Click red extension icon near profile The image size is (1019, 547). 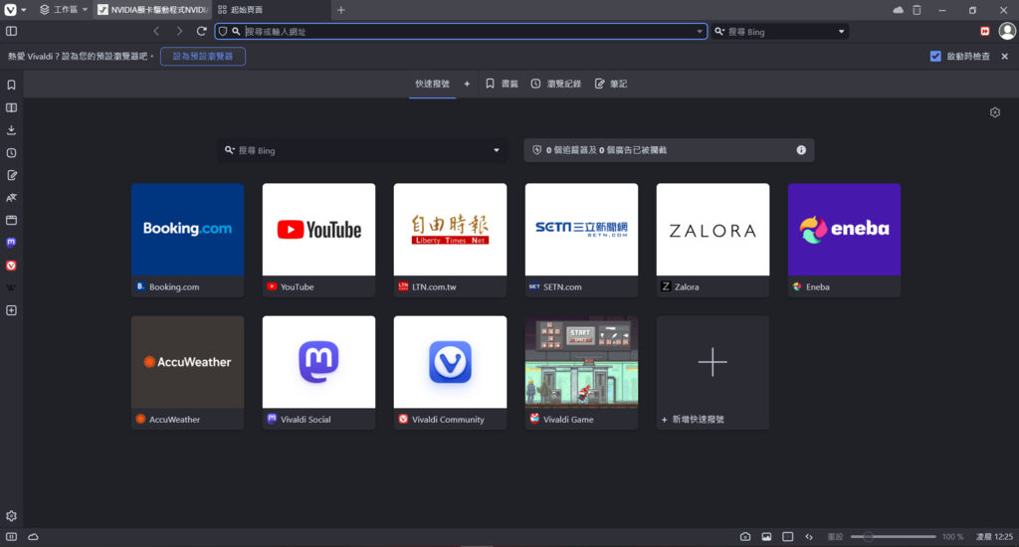point(985,31)
